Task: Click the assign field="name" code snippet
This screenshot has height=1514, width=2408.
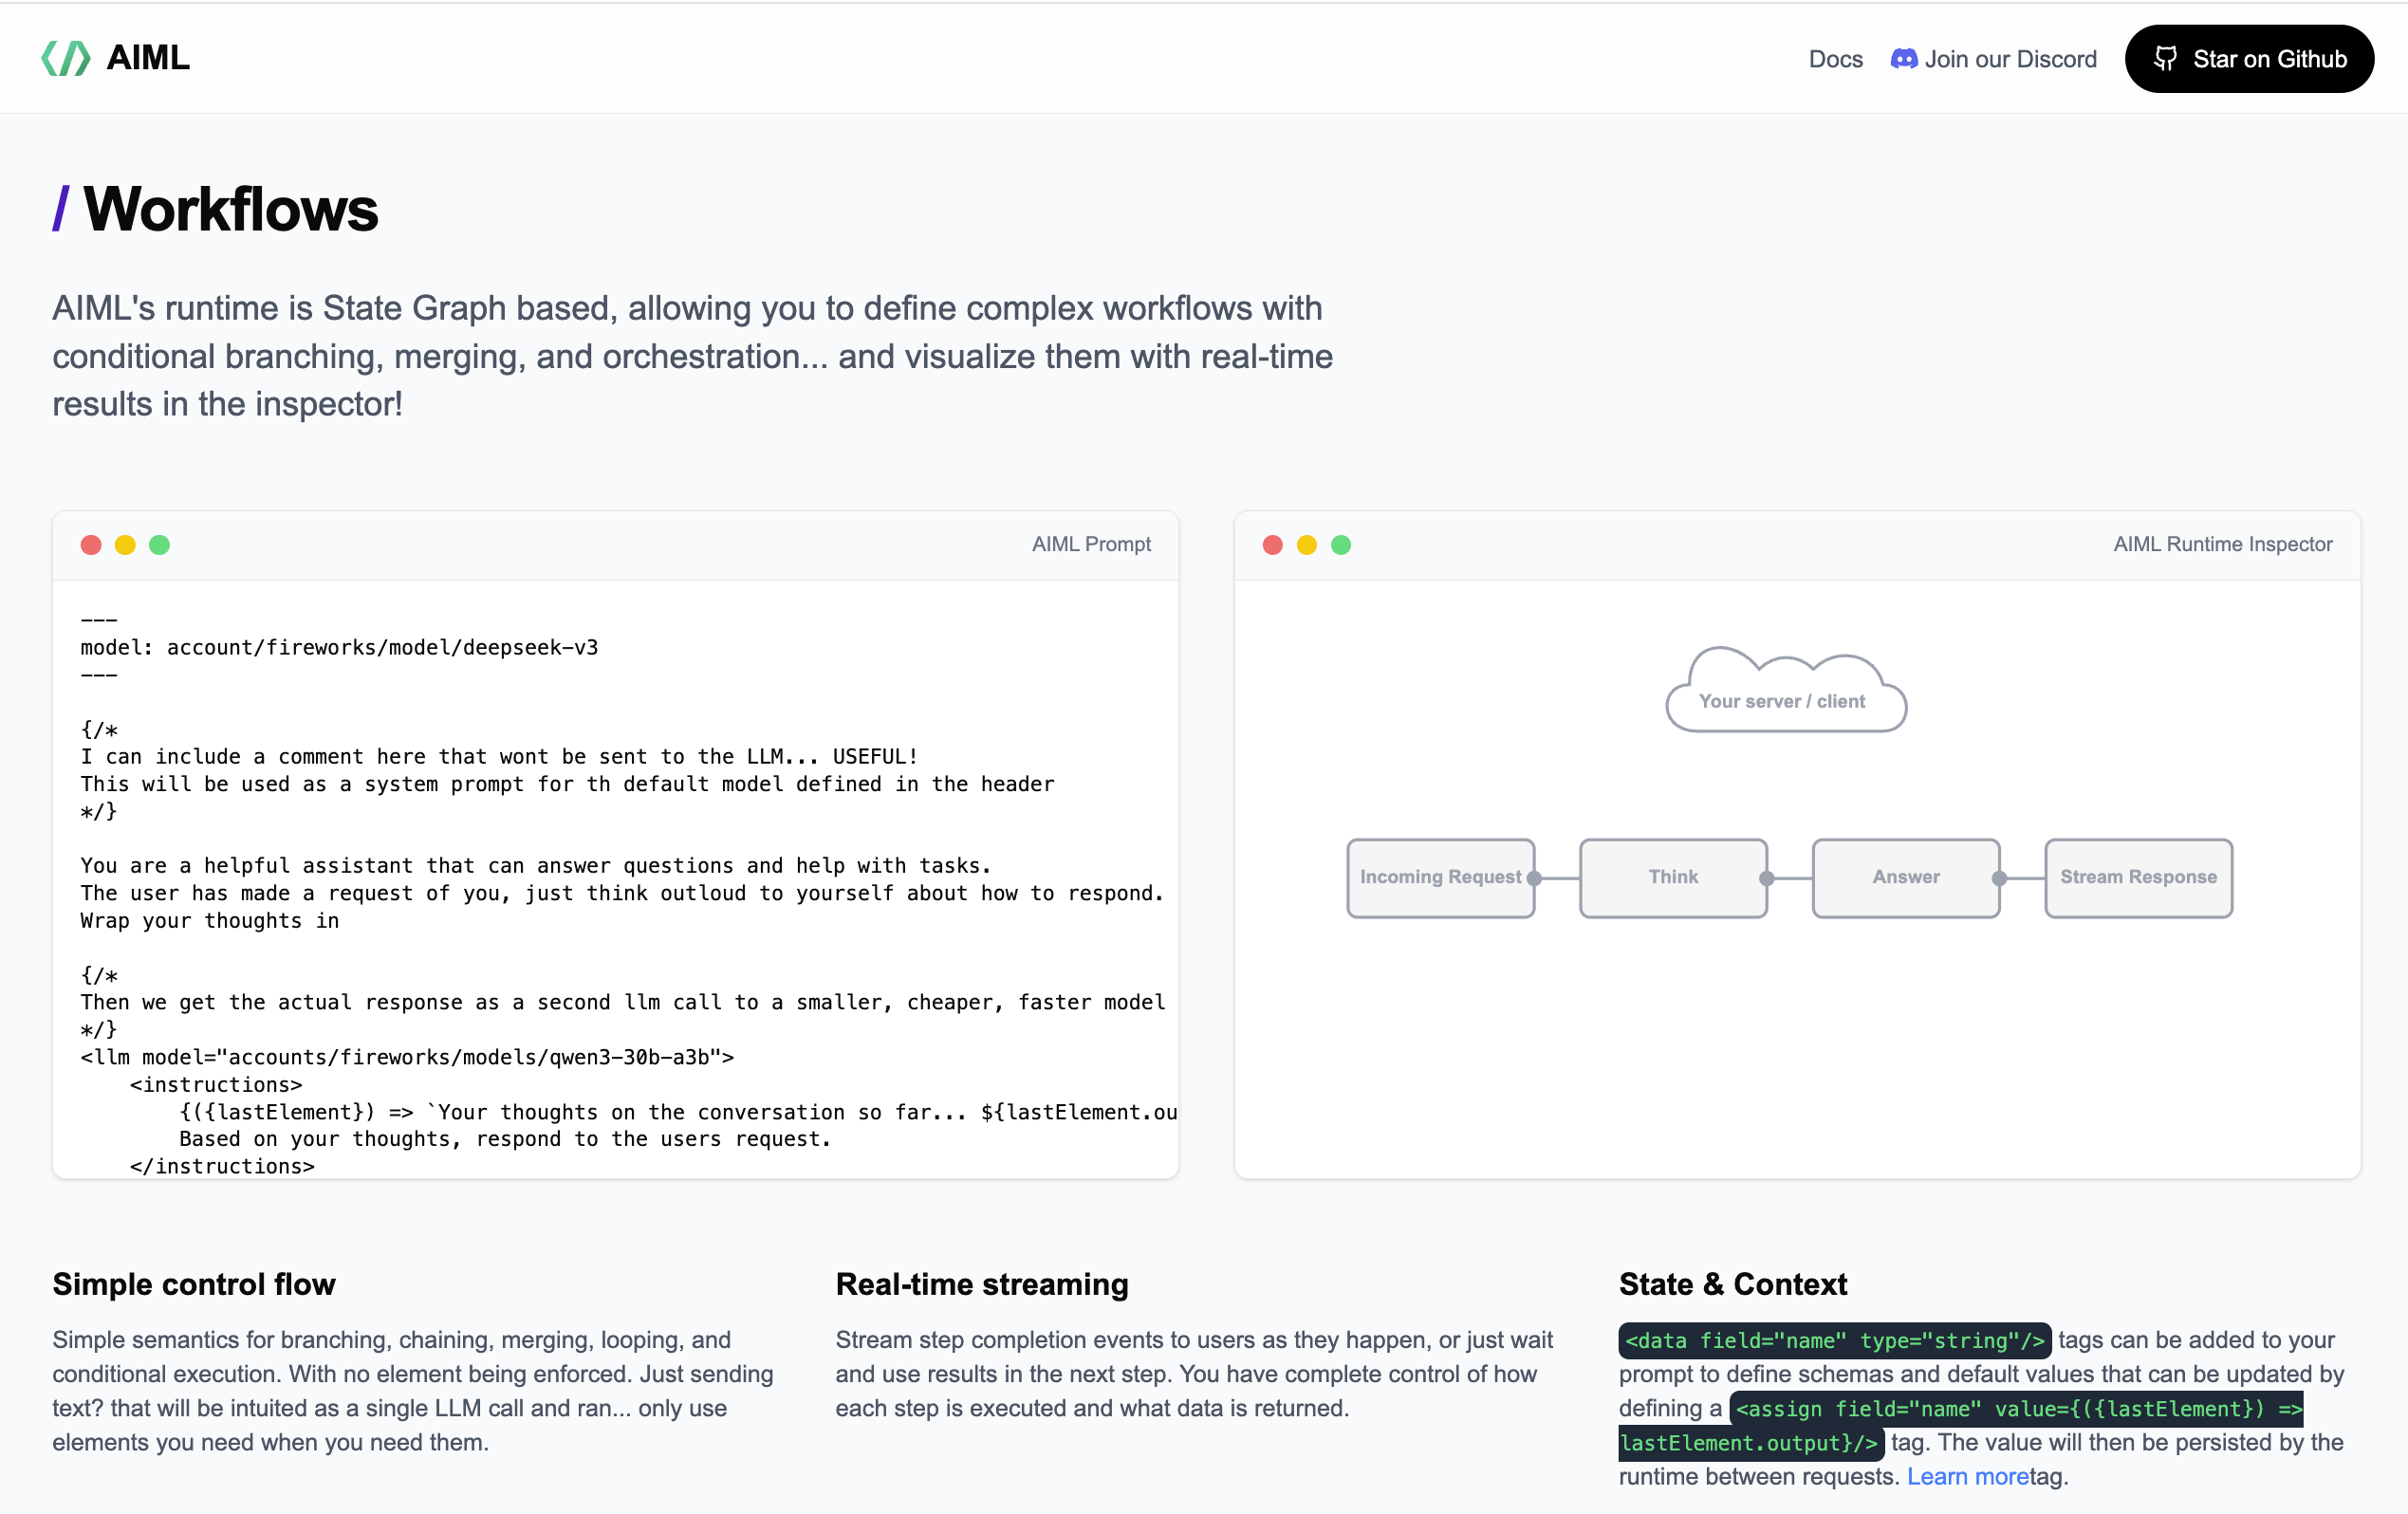Action: (1960, 1426)
